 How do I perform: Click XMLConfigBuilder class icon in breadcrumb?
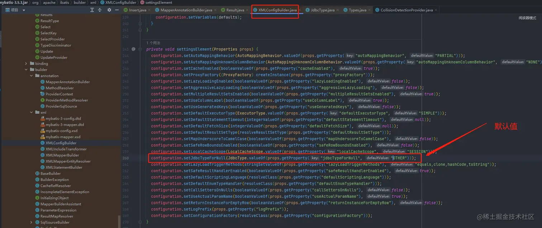point(102,3)
